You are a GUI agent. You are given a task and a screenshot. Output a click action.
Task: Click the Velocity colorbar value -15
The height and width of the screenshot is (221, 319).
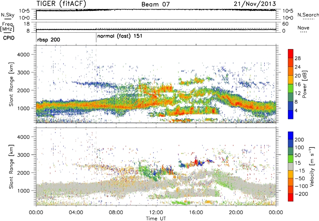(300, 171)
